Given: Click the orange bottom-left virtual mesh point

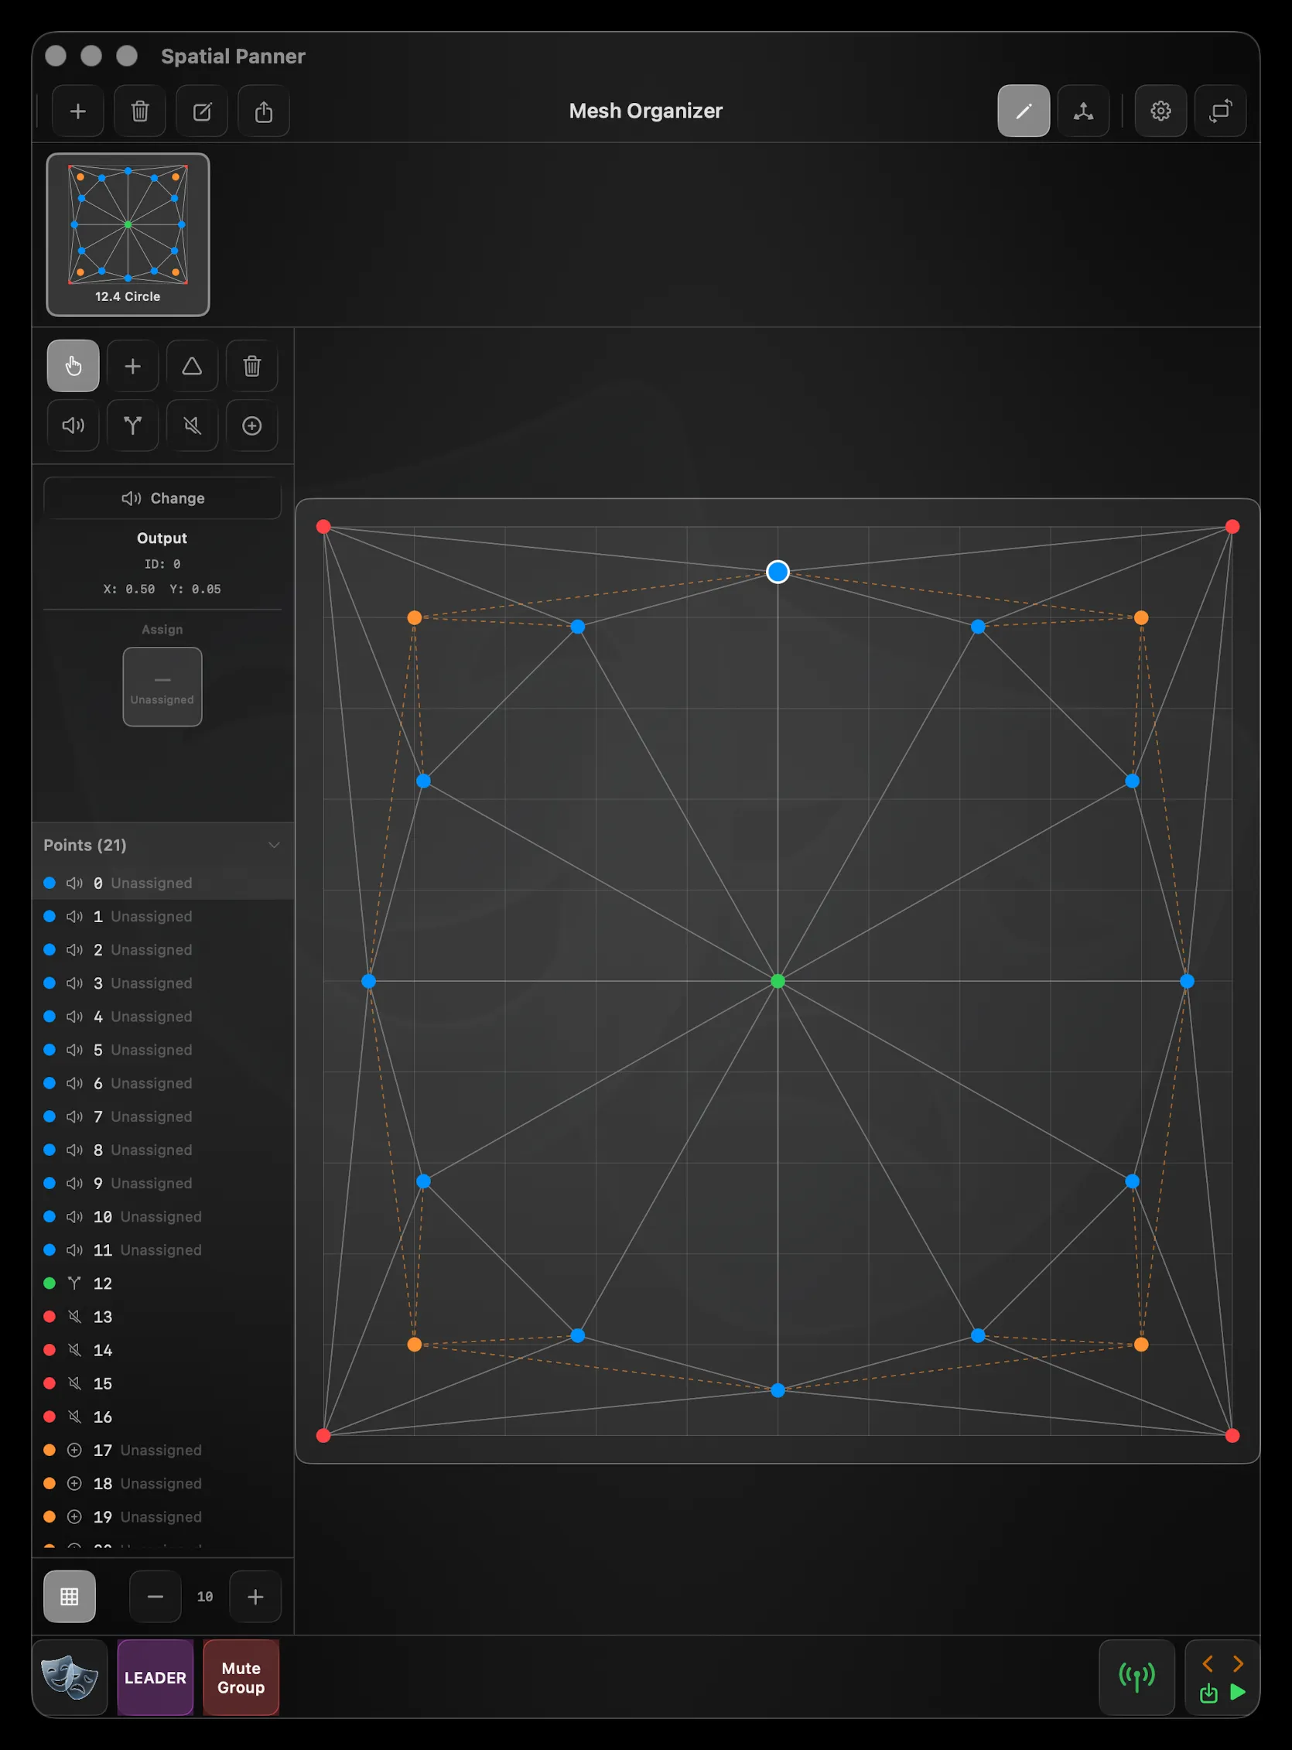Looking at the screenshot, I should (415, 1345).
